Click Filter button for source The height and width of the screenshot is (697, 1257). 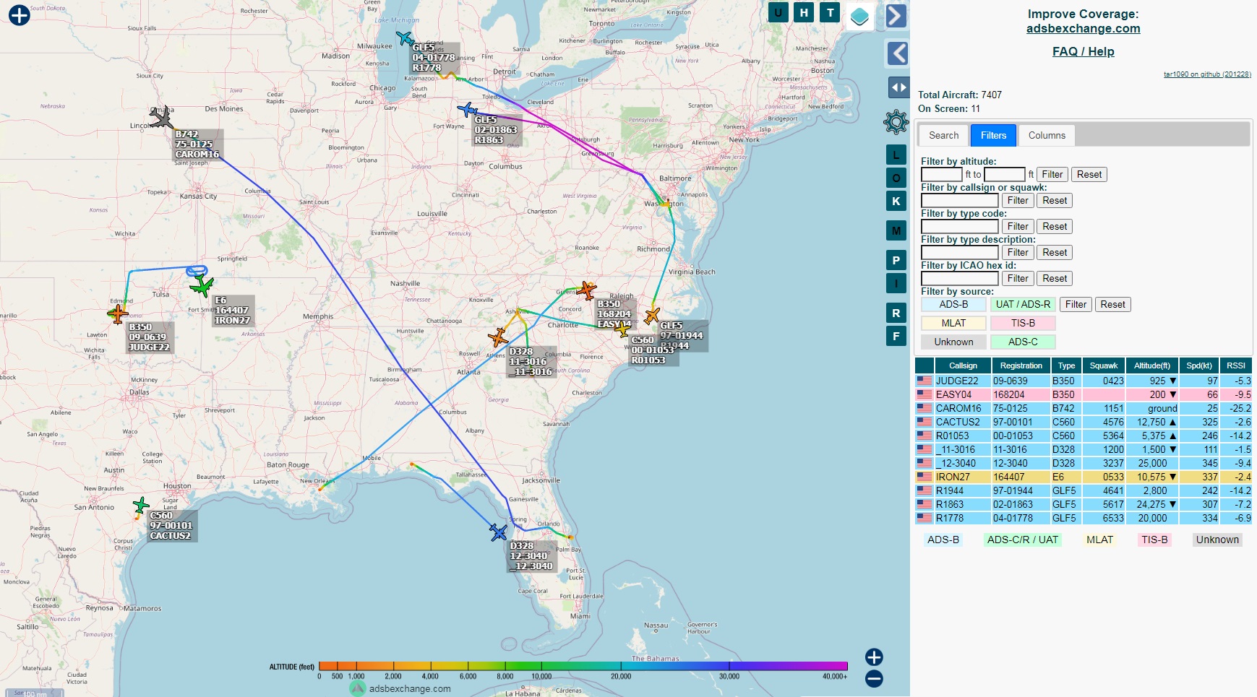point(1076,305)
